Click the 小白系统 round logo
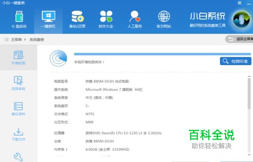Screen dimensions: 253x162 coord(241,20)
